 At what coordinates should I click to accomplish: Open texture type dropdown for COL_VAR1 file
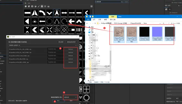pyautogui.click(x=71, y=49)
